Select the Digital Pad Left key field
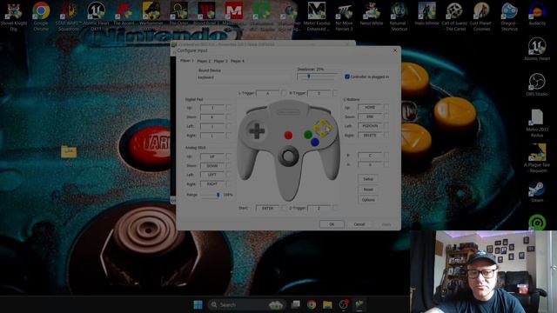 click(x=212, y=126)
